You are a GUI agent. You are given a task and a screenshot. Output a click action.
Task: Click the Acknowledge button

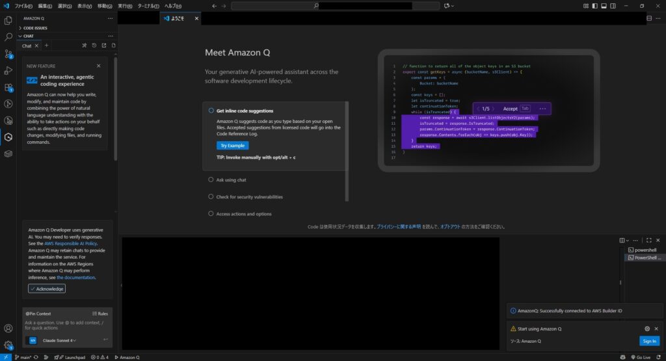coord(47,289)
